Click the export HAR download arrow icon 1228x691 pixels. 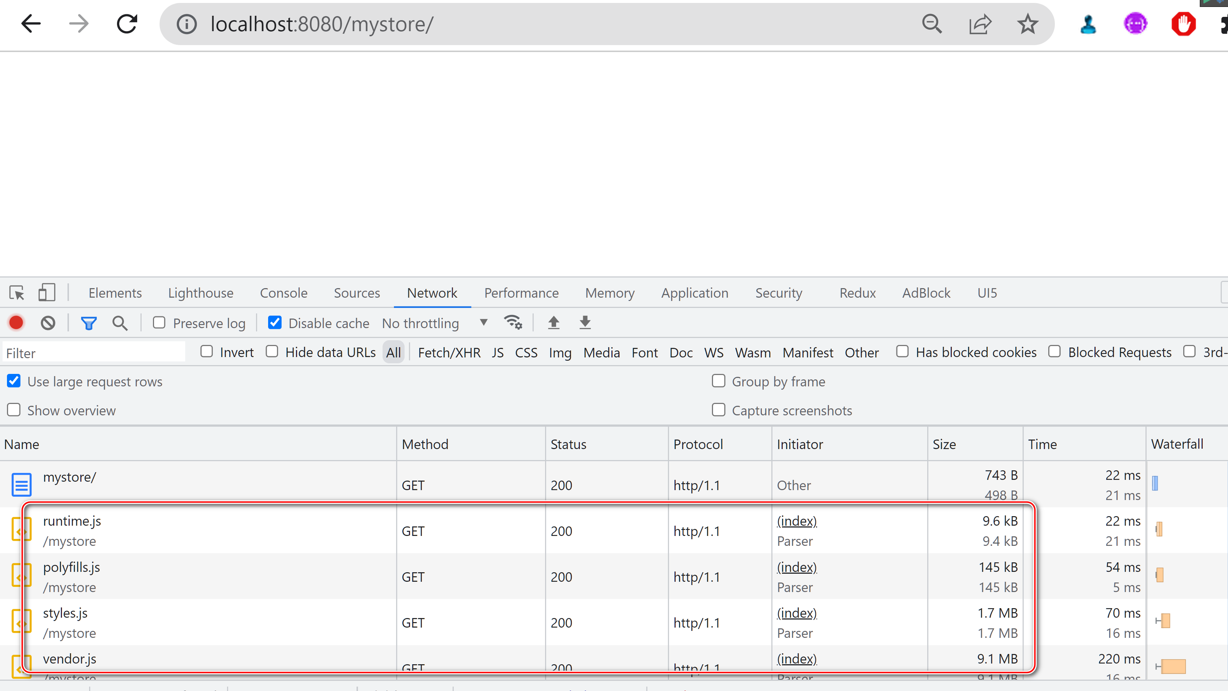click(x=585, y=323)
